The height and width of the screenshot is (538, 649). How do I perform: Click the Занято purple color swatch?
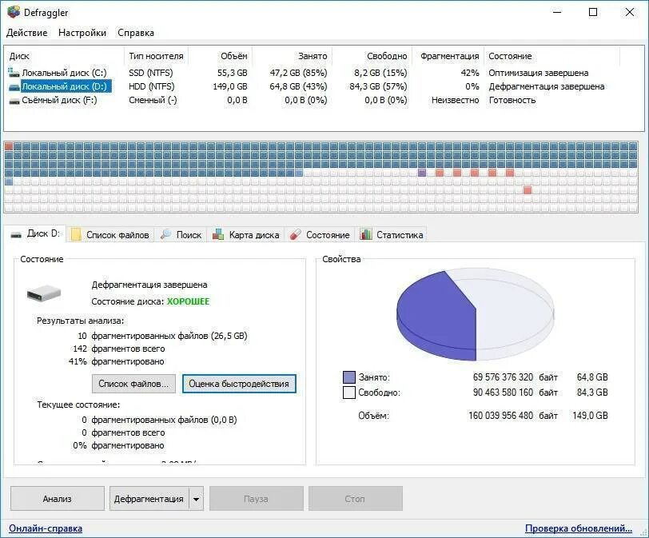(x=349, y=377)
